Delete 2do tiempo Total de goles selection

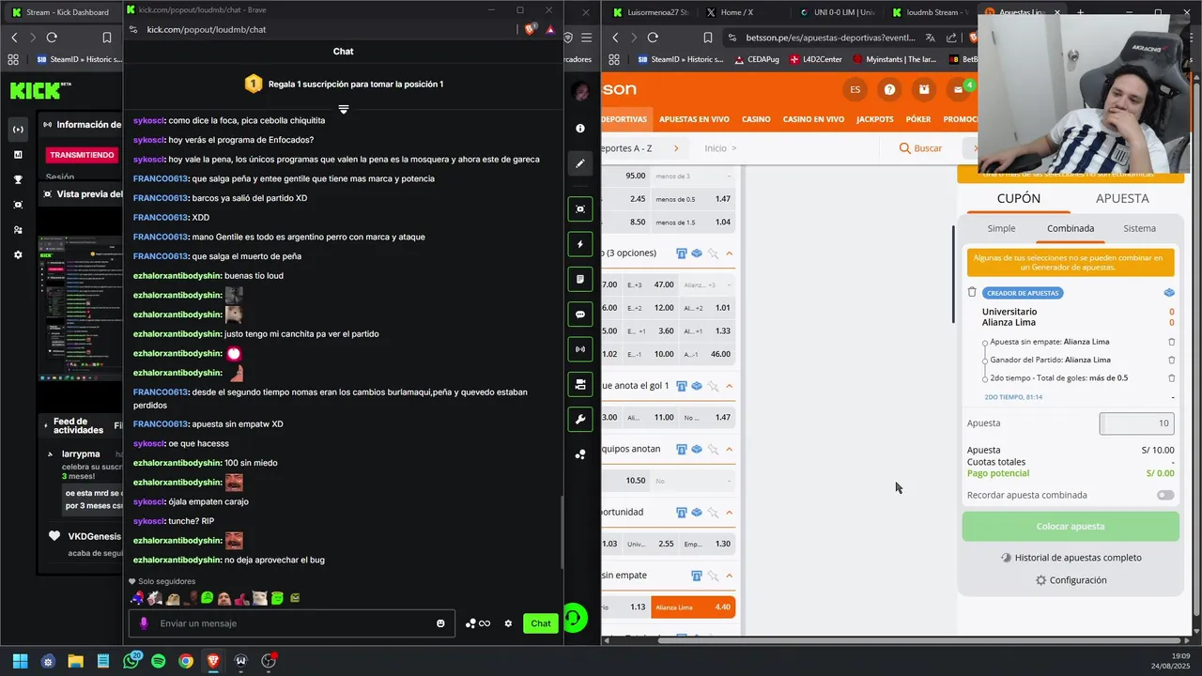(x=1171, y=378)
